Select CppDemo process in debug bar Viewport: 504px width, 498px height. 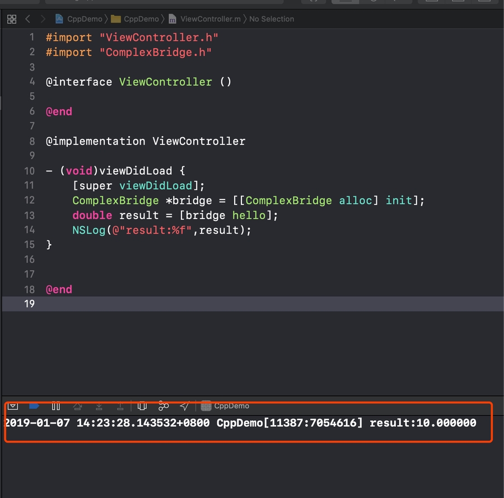tap(226, 406)
